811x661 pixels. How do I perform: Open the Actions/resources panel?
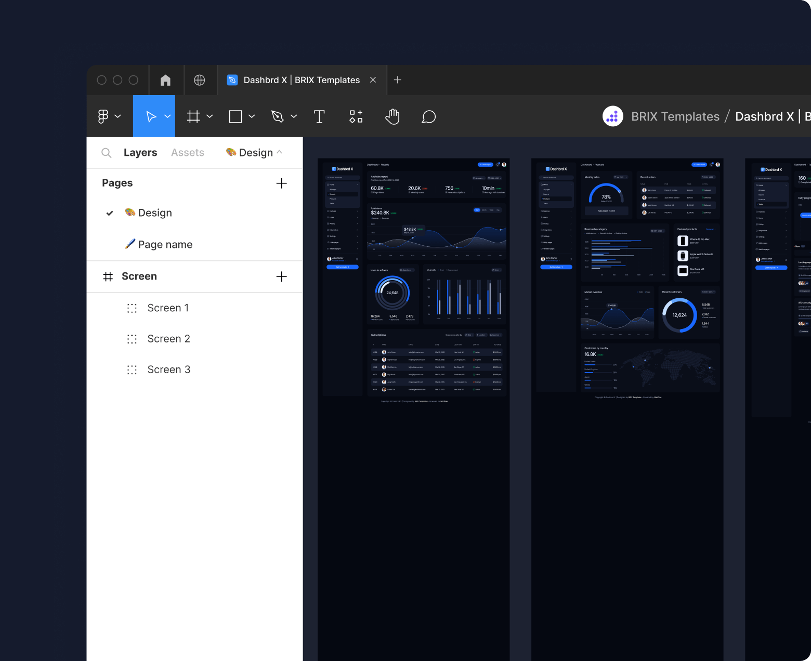coord(356,116)
